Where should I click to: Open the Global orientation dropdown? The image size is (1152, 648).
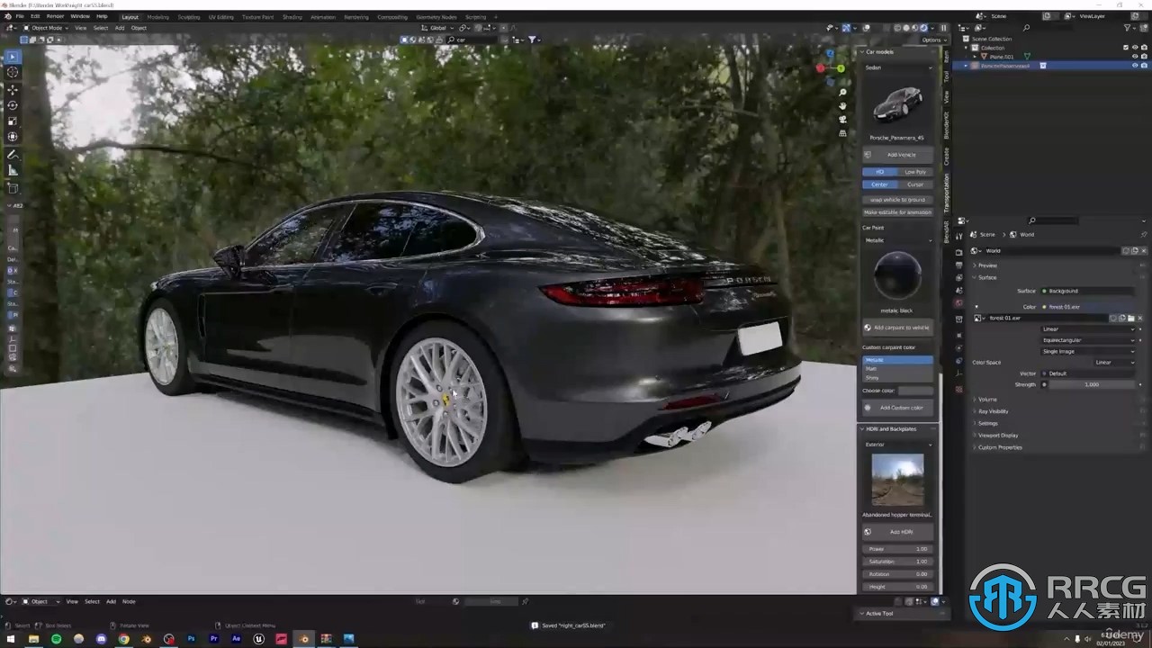pyautogui.click(x=437, y=28)
